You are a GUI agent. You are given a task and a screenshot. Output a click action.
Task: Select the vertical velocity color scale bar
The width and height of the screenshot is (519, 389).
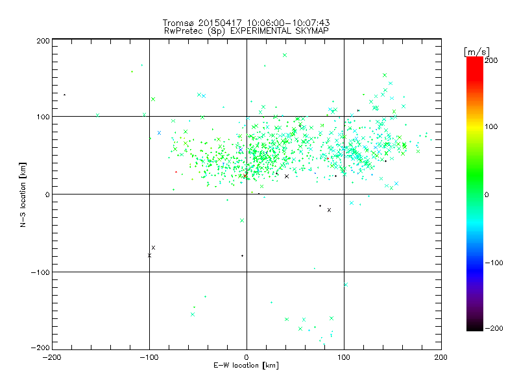475,194
